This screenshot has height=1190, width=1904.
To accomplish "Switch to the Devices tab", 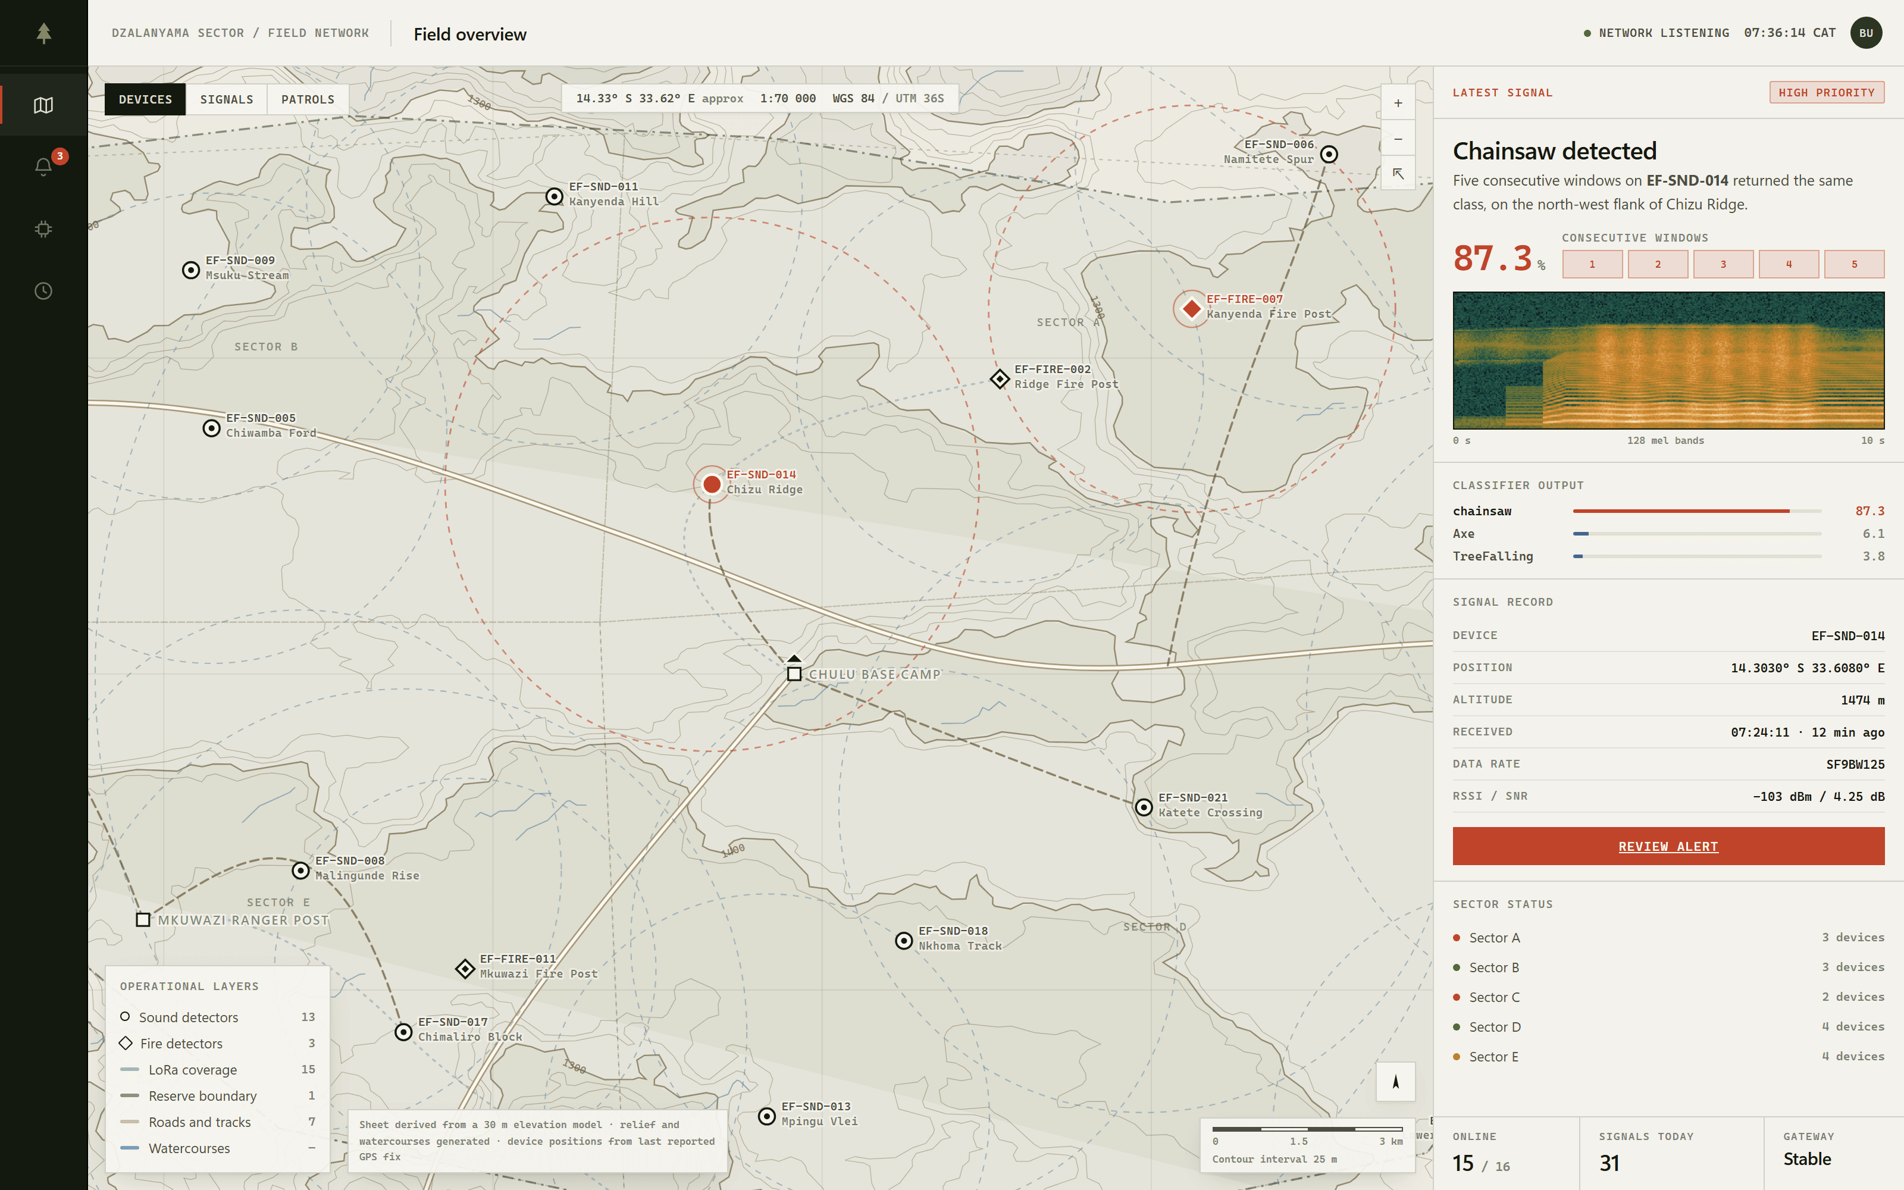I will pos(146,99).
